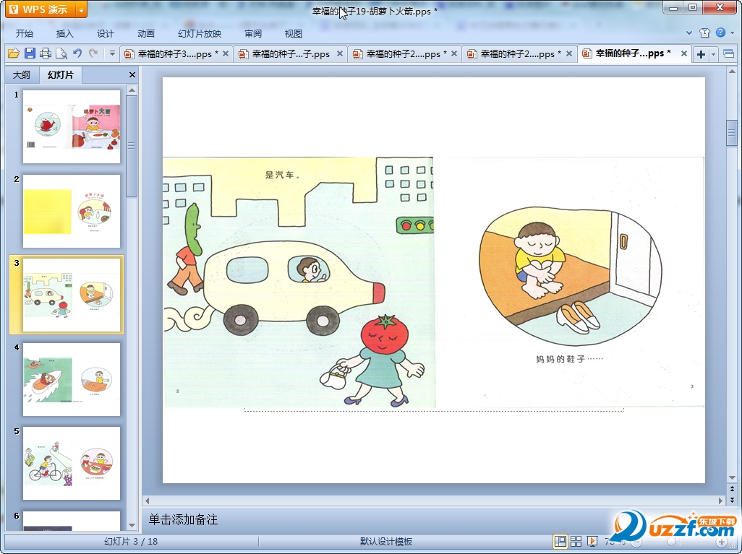Open the WPS 演示 application menu
Viewport: 742px width, 554px height.
[40, 9]
